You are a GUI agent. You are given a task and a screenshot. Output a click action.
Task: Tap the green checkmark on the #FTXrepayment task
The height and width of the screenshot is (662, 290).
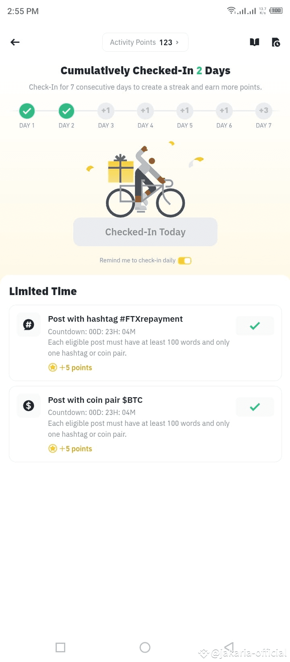pos(255,326)
